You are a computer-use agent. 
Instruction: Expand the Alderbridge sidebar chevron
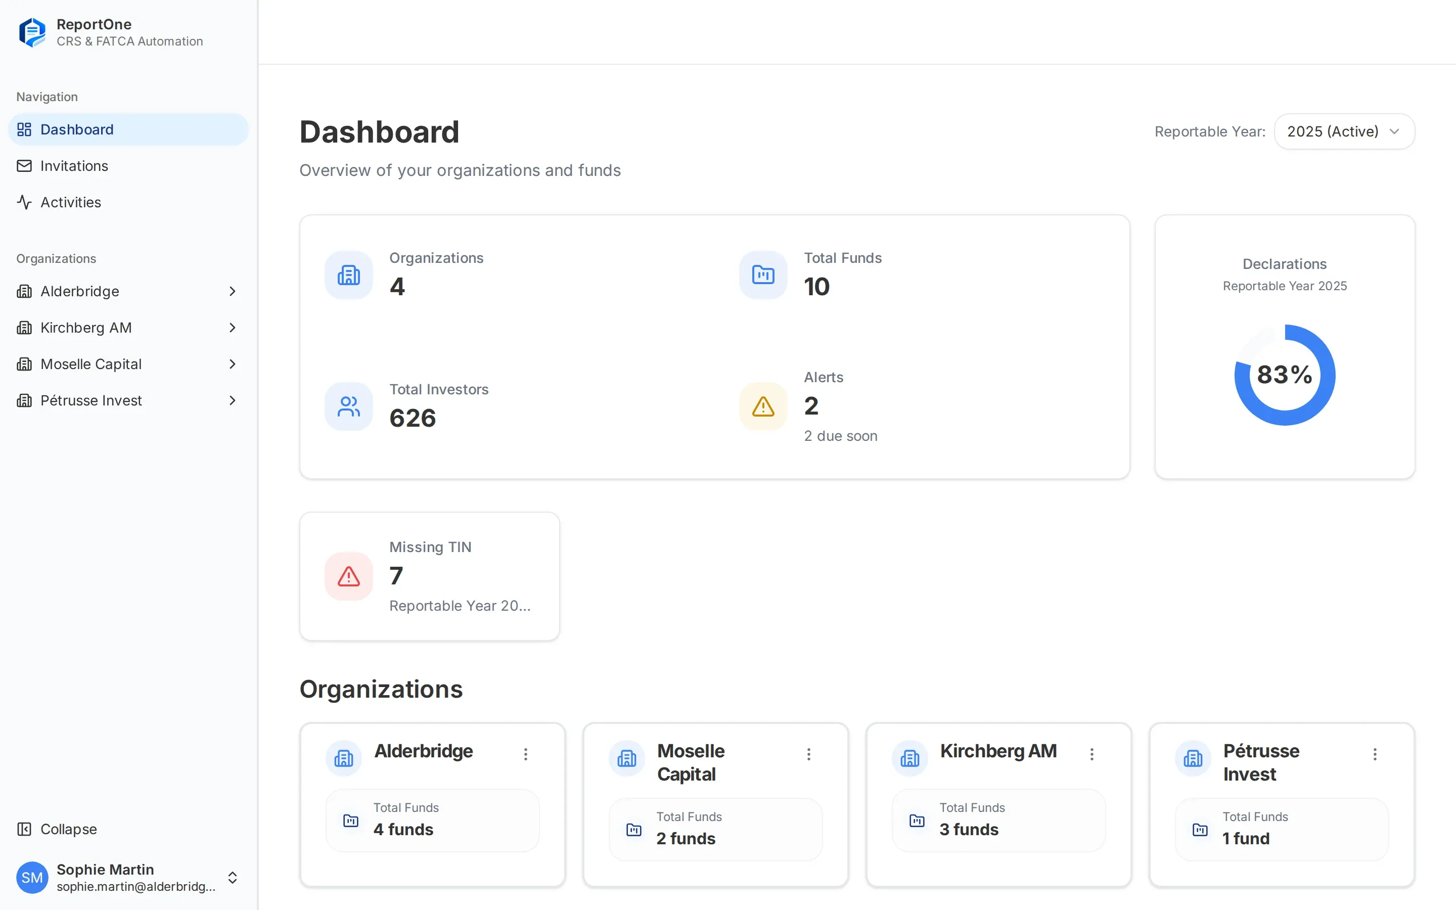coord(232,291)
